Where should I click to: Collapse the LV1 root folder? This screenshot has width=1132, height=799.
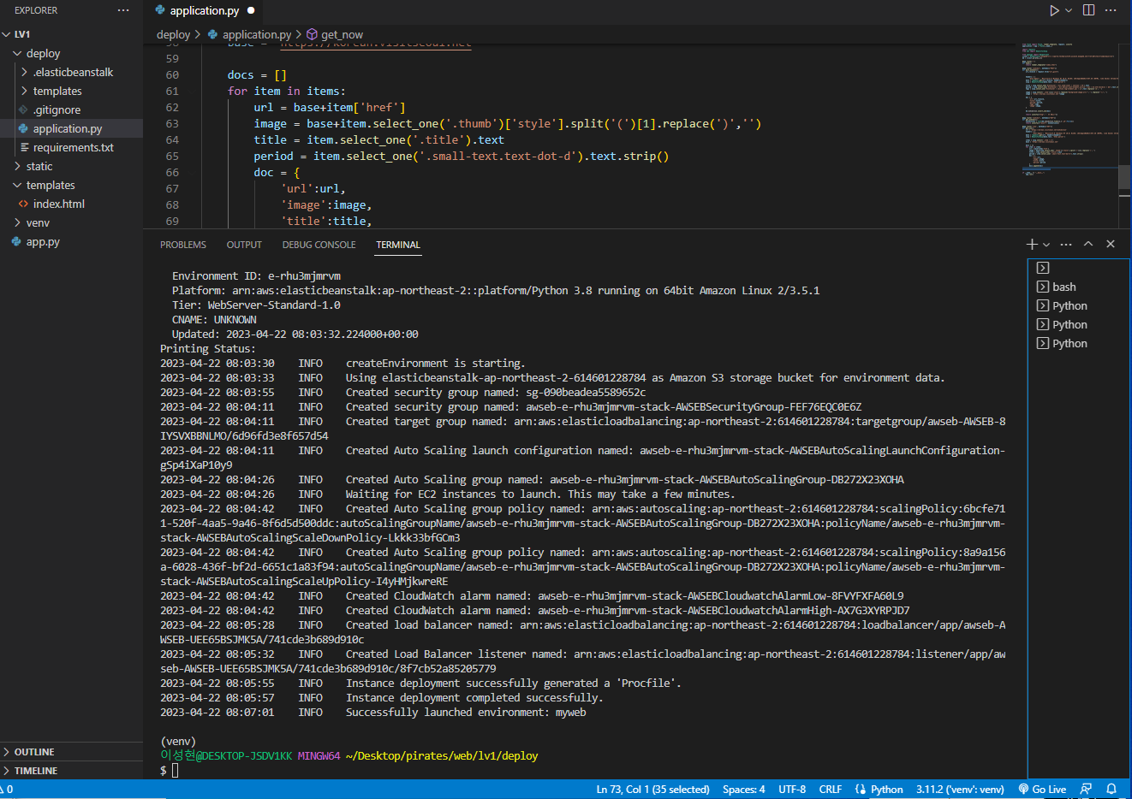pos(71,34)
